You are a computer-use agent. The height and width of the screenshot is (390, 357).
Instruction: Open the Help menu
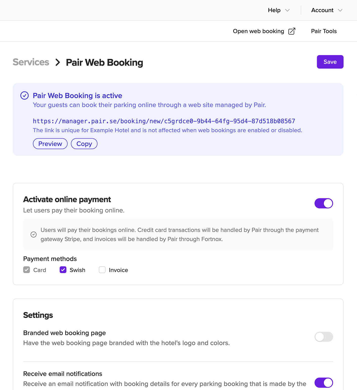pos(279,10)
